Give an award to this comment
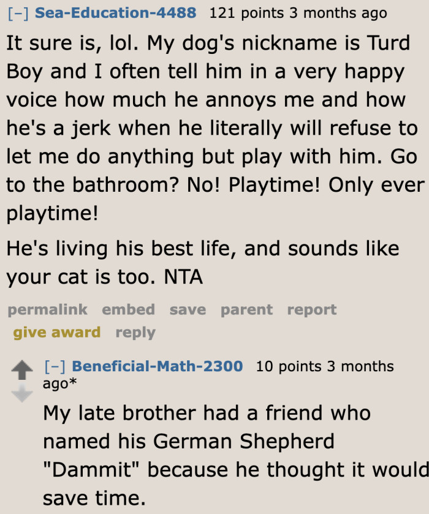The image size is (429, 514). [x=56, y=333]
